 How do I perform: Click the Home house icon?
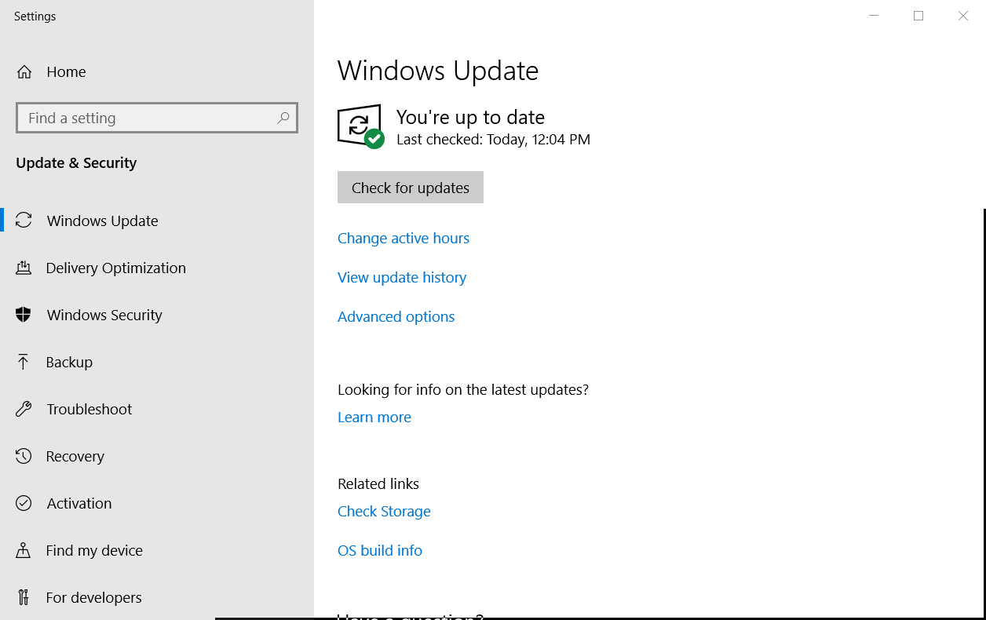(24, 72)
